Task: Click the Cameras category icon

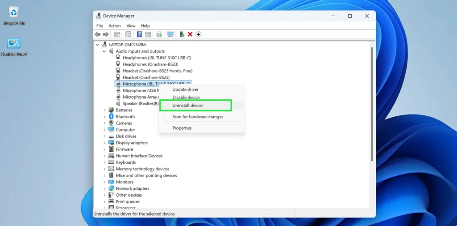Action: [x=111, y=123]
